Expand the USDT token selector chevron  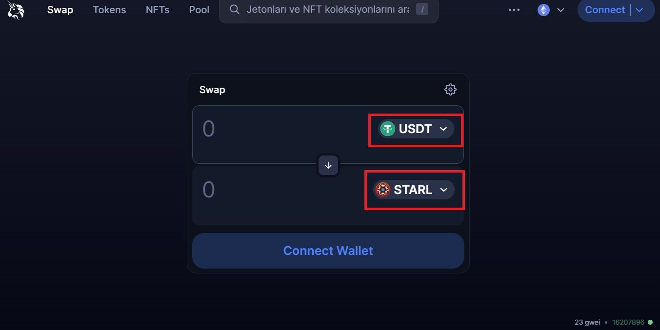tap(443, 129)
